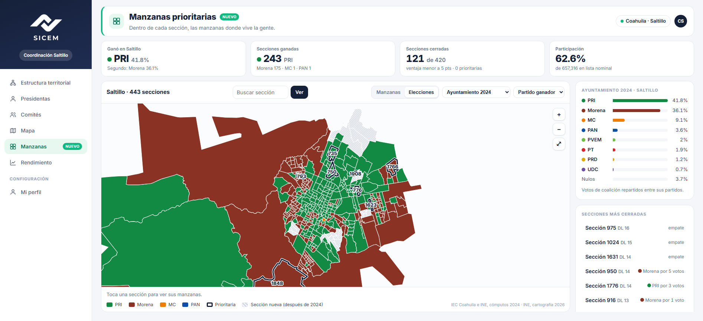Click the Comités group icon

[13, 115]
